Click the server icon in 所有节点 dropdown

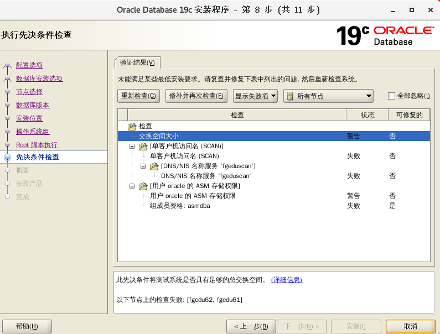(x=290, y=96)
